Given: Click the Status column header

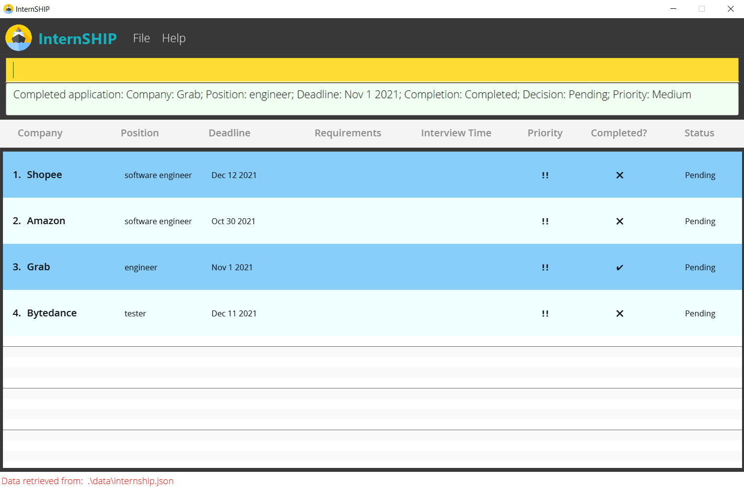Looking at the screenshot, I should 699,133.
